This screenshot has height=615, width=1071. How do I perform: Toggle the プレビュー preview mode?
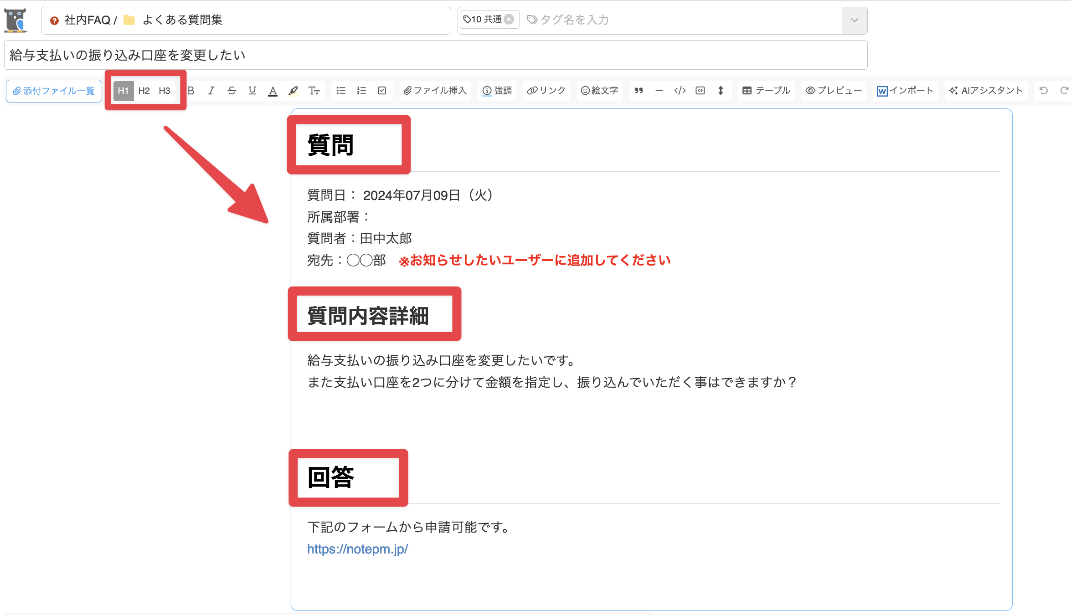click(834, 91)
